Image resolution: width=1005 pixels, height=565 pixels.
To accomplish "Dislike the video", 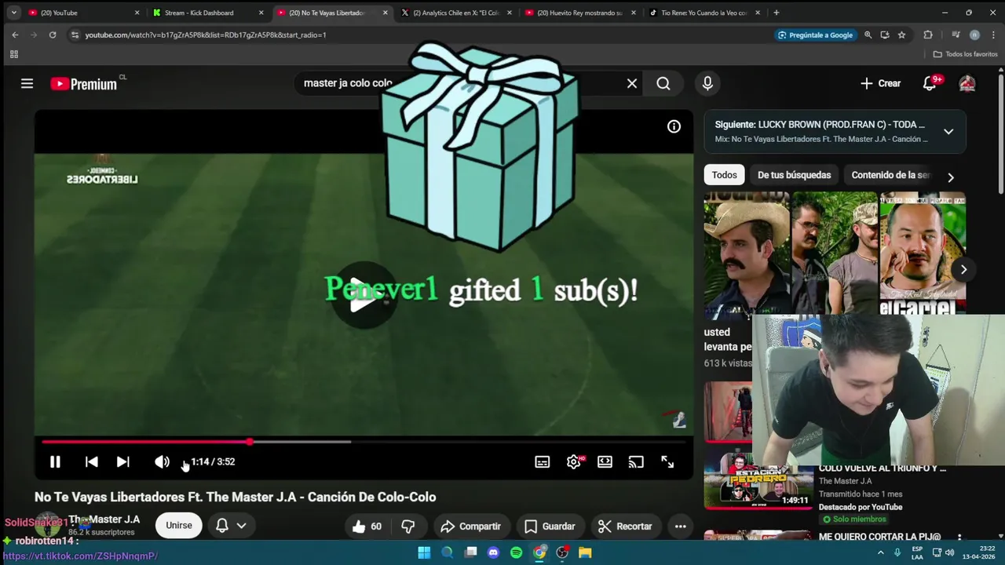I will click(x=408, y=526).
